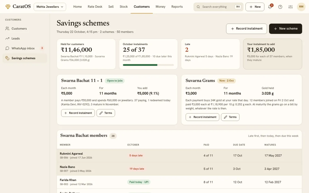Image resolution: width=309 pixels, height=193 pixels.
Task: Click the pencil icon in Swarna Bachat Terms
Action: point(101,113)
